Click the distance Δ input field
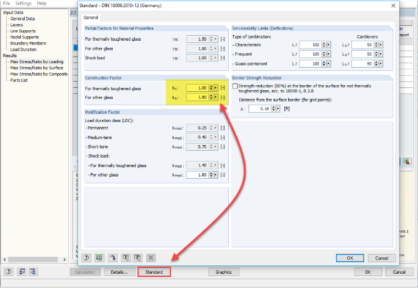This screenshot has width=418, height=288. (x=260, y=108)
